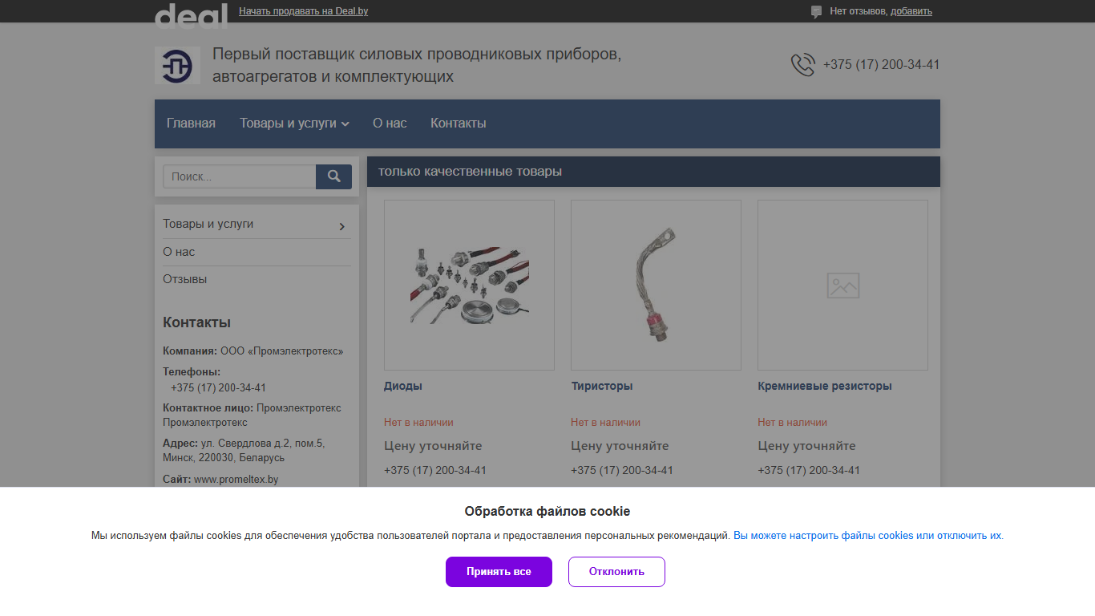
Task: Go to Главная in the navigation bar
Action: click(x=191, y=124)
